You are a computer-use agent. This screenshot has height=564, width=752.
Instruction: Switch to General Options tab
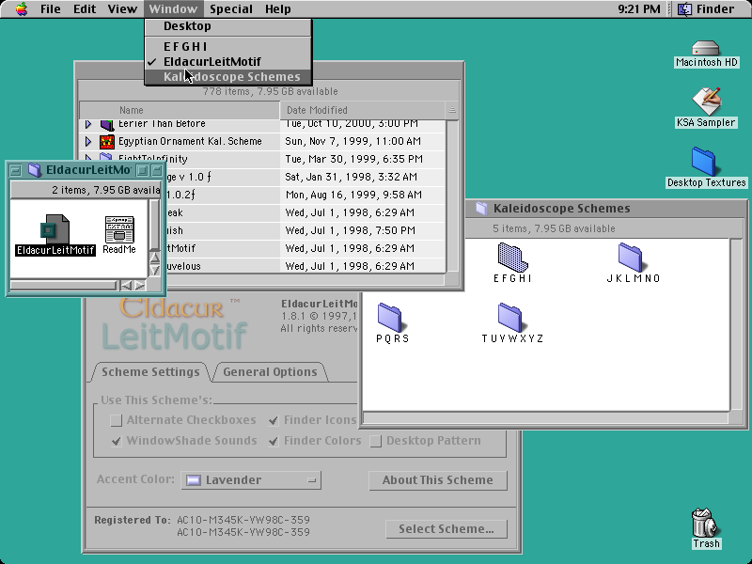pyautogui.click(x=270, y=372)
